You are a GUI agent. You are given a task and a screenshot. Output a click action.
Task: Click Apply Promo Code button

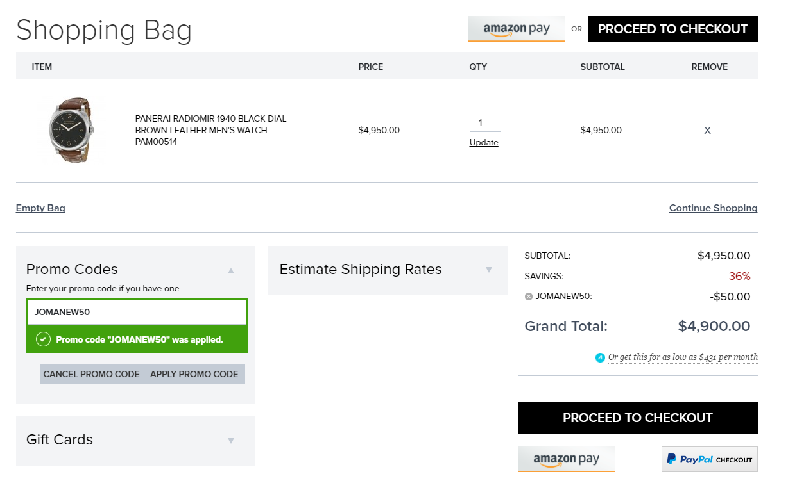(x=194, y=374)
